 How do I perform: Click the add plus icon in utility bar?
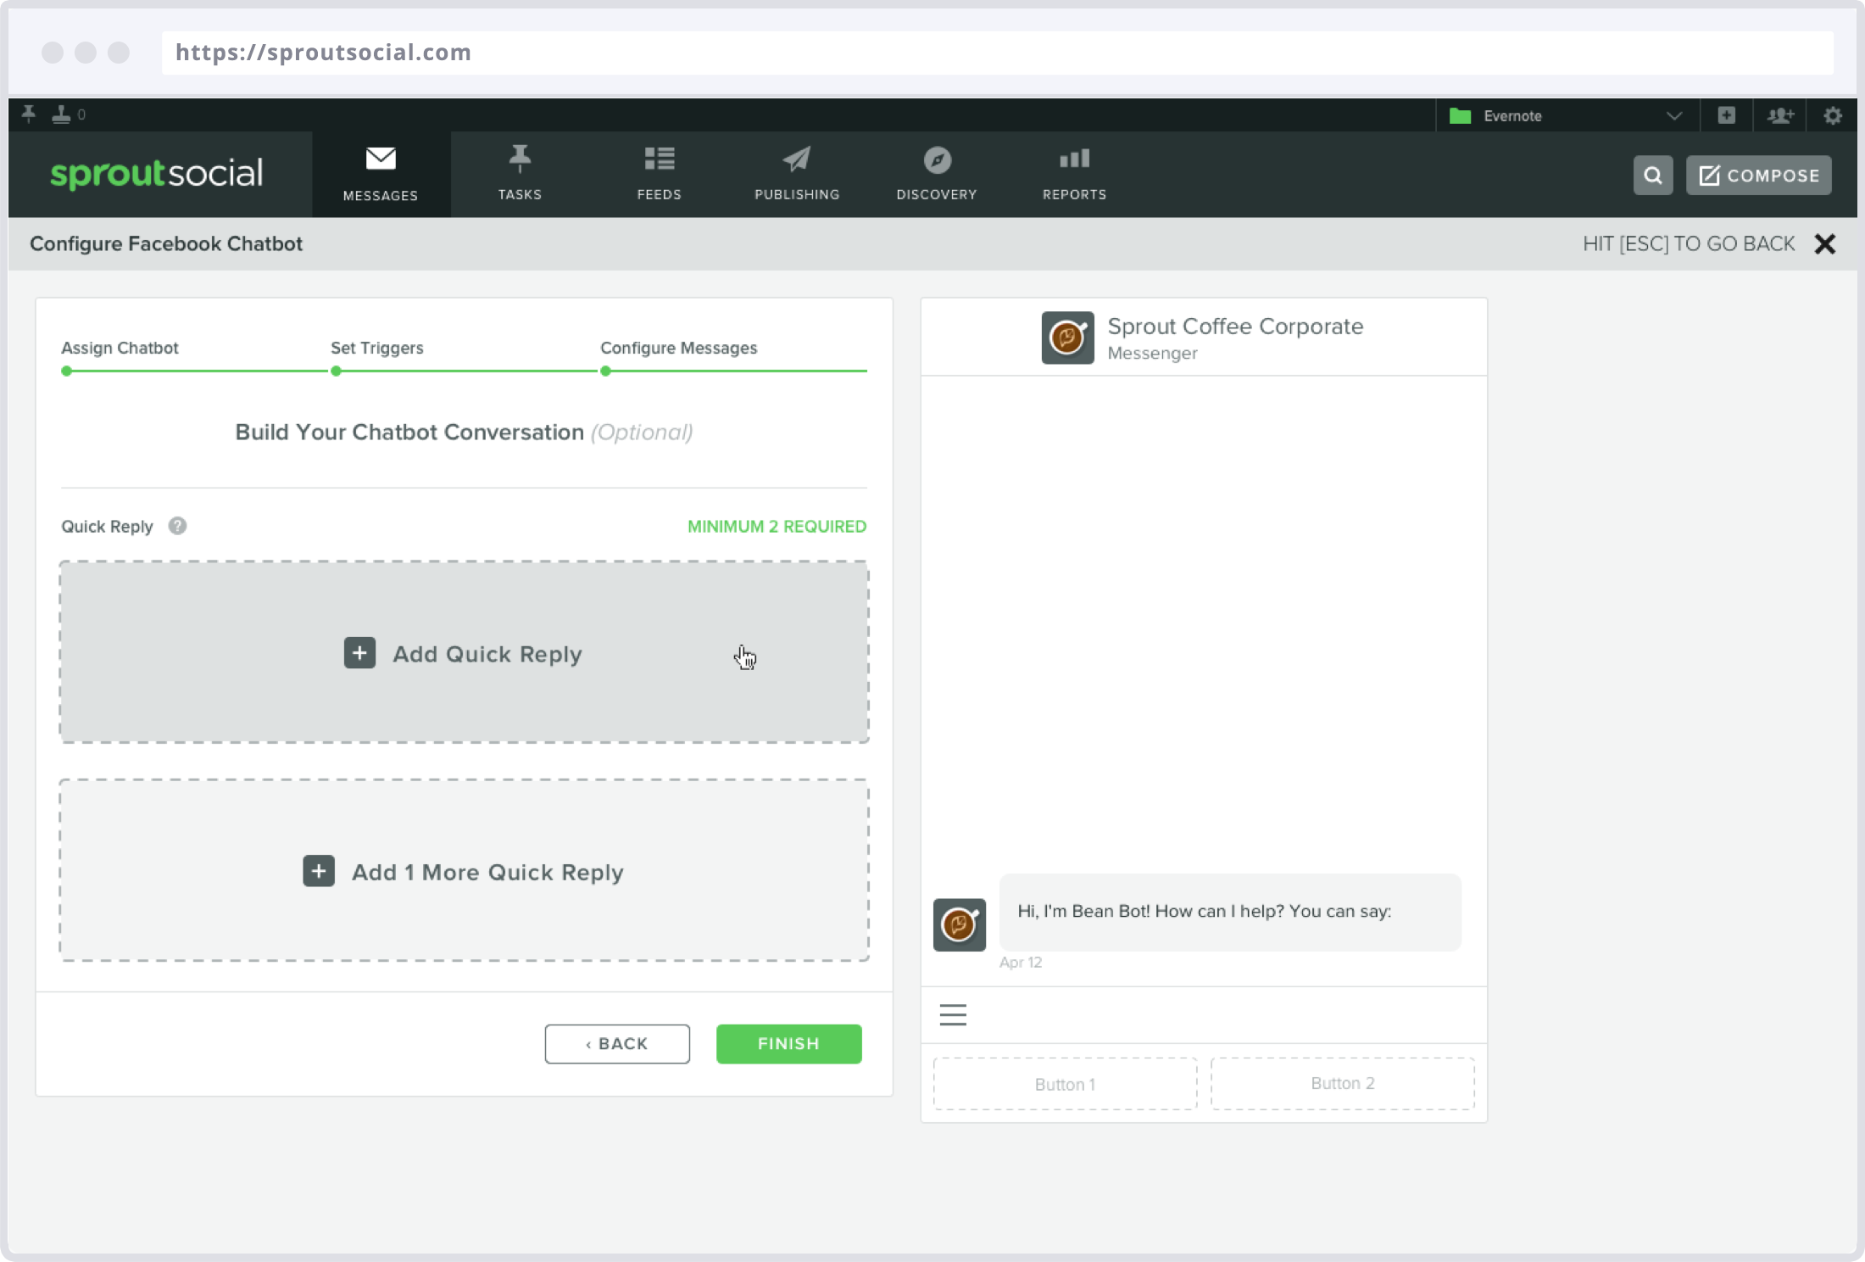coord(1727,115)
